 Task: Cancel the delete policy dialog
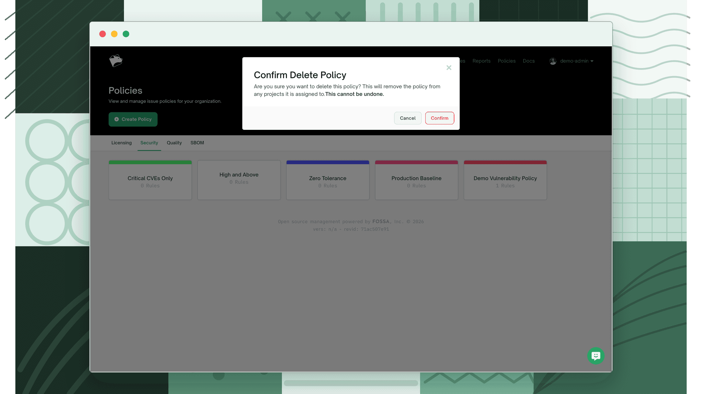[x=408, y=118]
